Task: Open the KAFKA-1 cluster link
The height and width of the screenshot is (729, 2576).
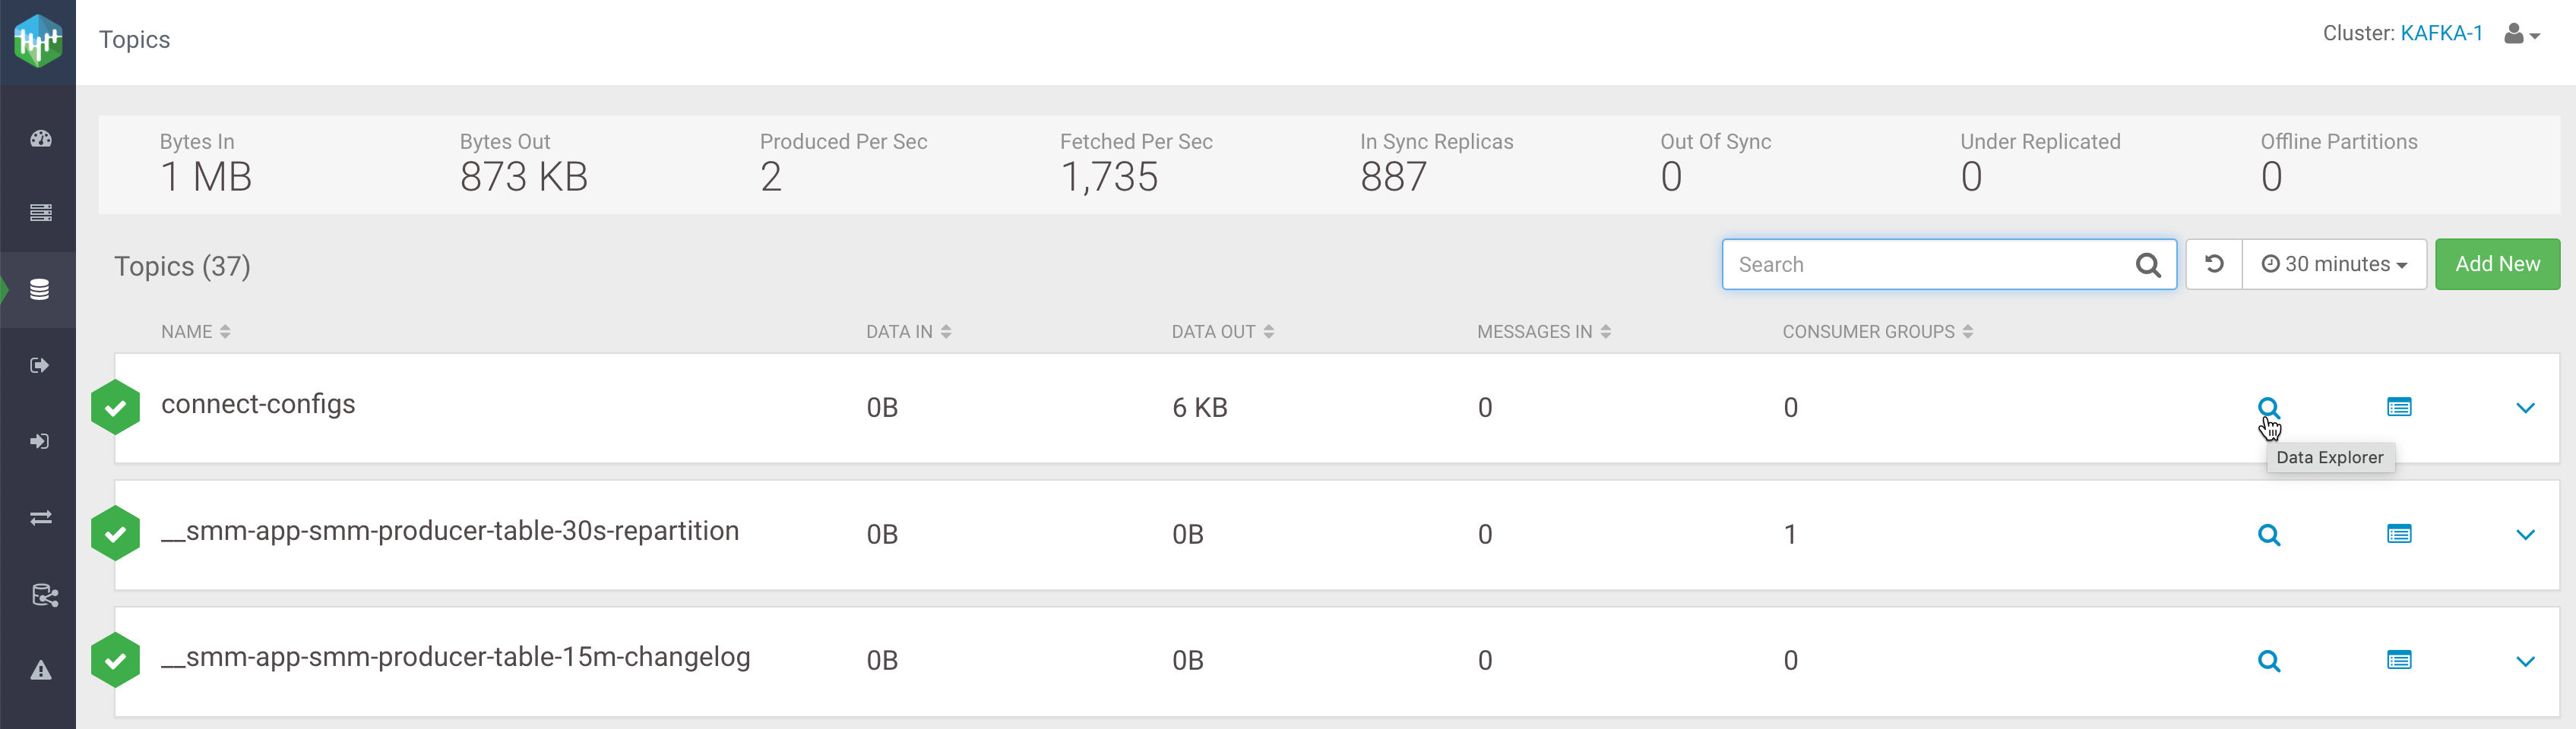Action: [2440, 34]
